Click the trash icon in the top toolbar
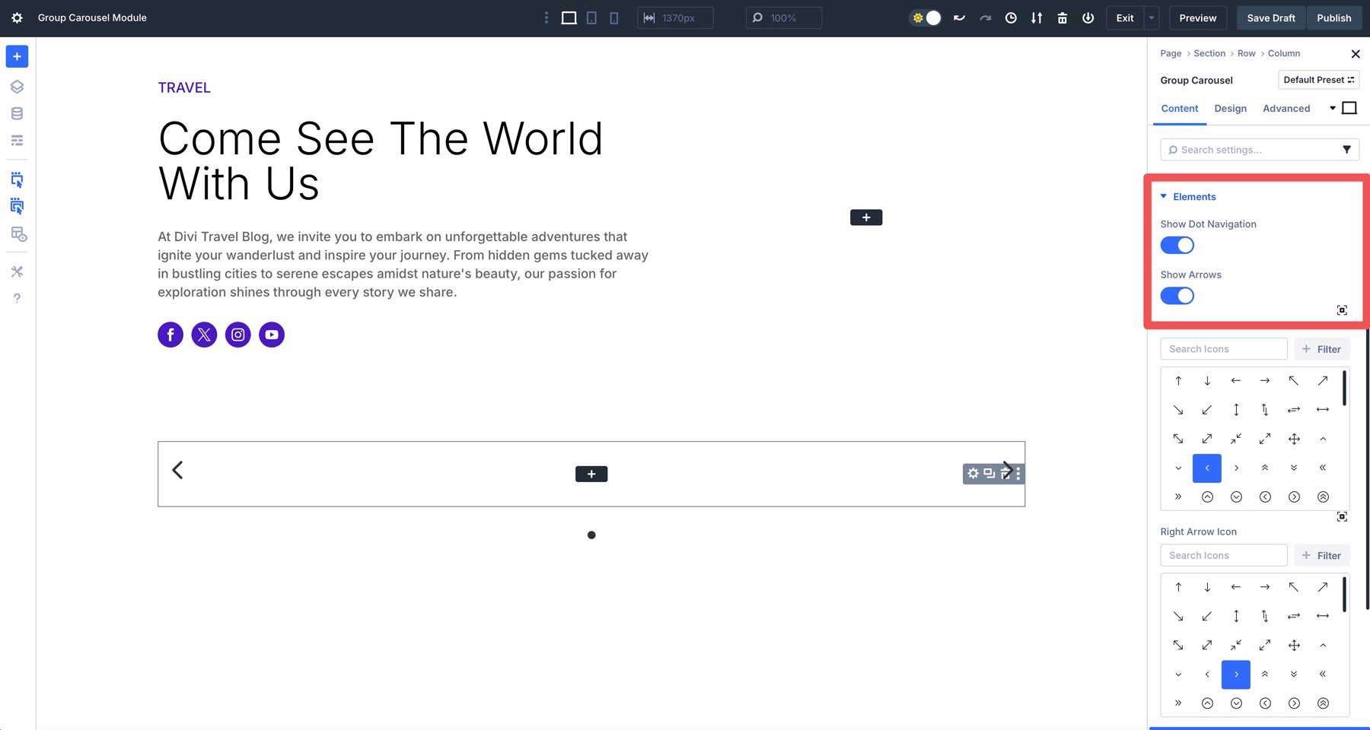1370x730 pixels. 1062,17
